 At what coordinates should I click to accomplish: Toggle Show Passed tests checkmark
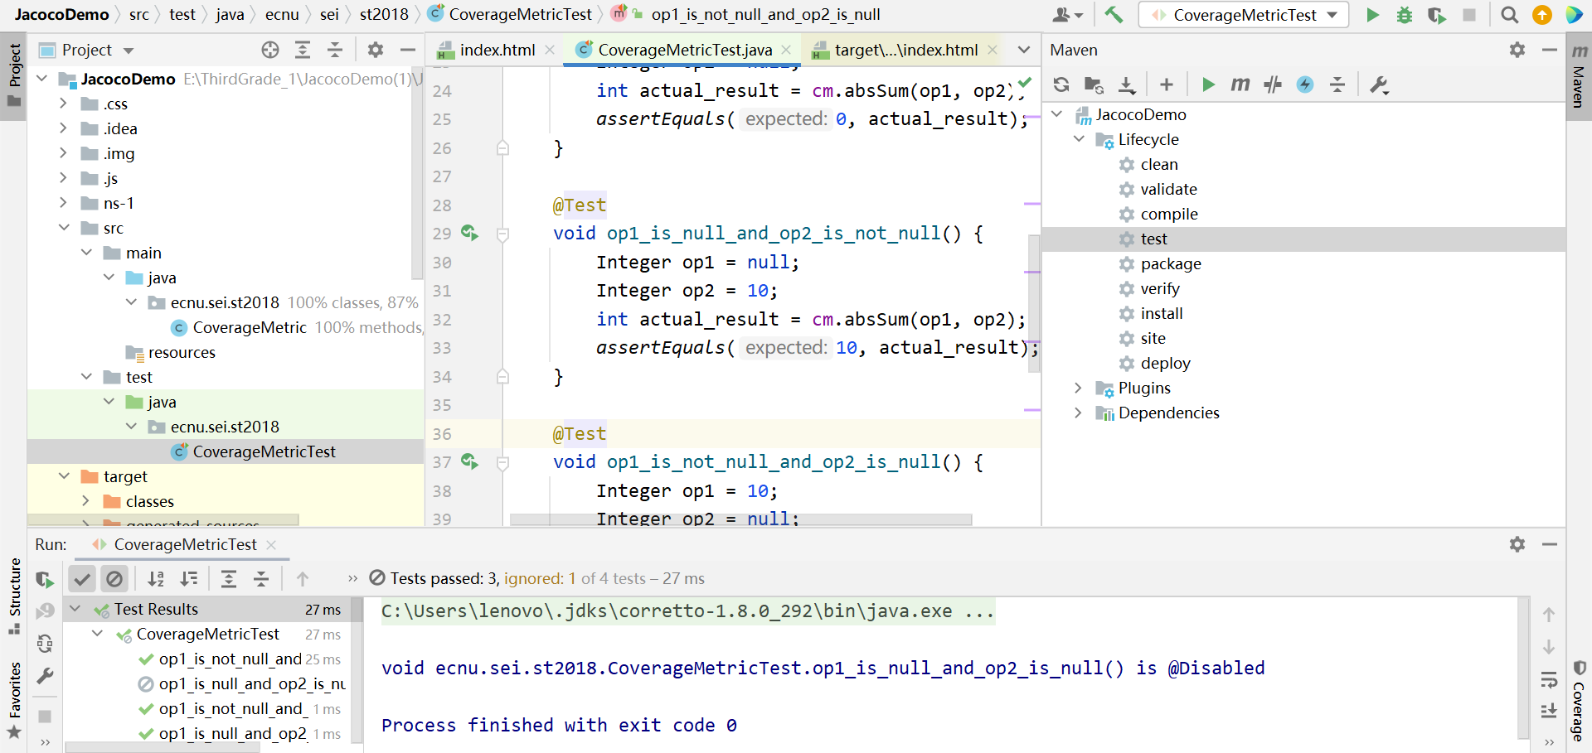click(x=82, y=579)
